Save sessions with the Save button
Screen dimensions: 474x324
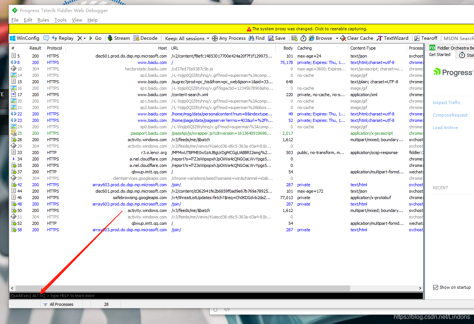[277, 38]
